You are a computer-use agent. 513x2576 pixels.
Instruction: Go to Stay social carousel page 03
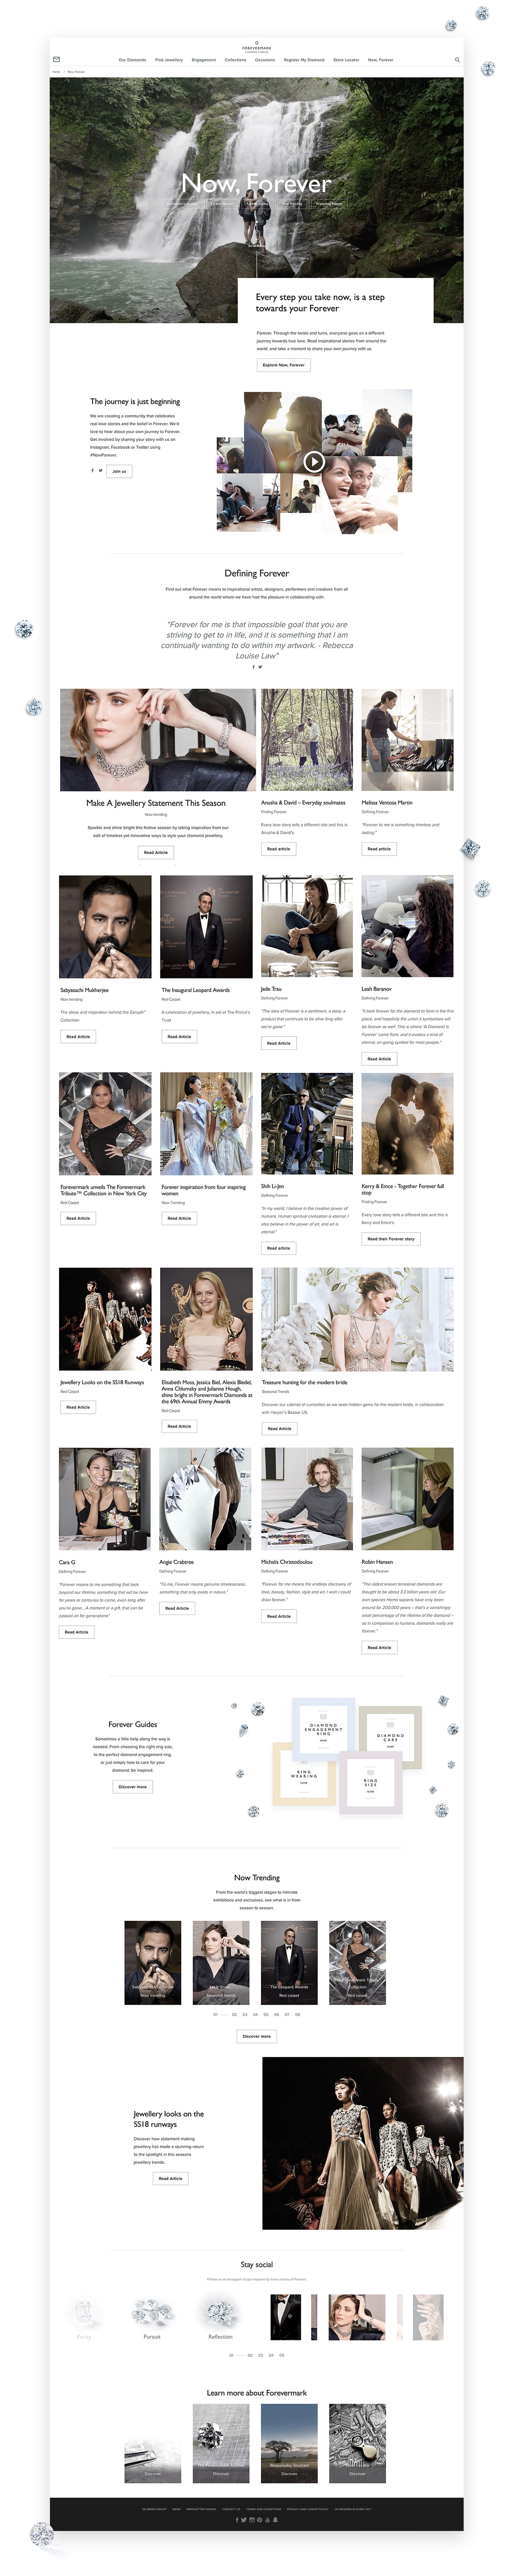pyautogui.click(x=261, y=2355)
